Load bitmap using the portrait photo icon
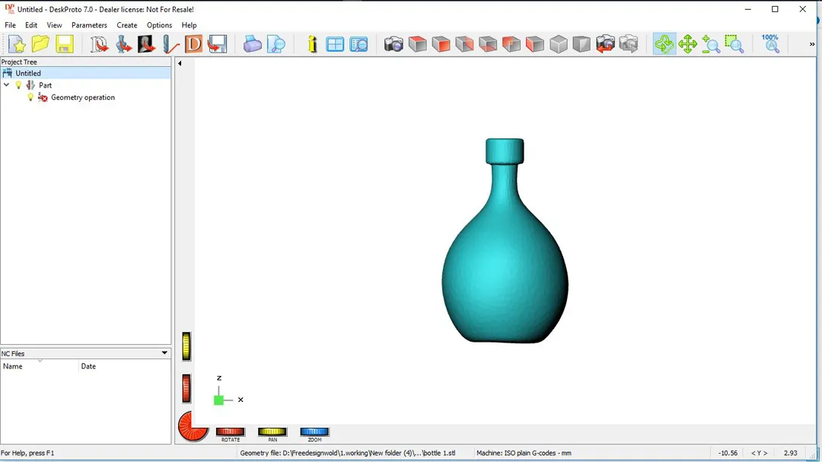The width and height of the screenshot is (822, 462). pos(147,44)
